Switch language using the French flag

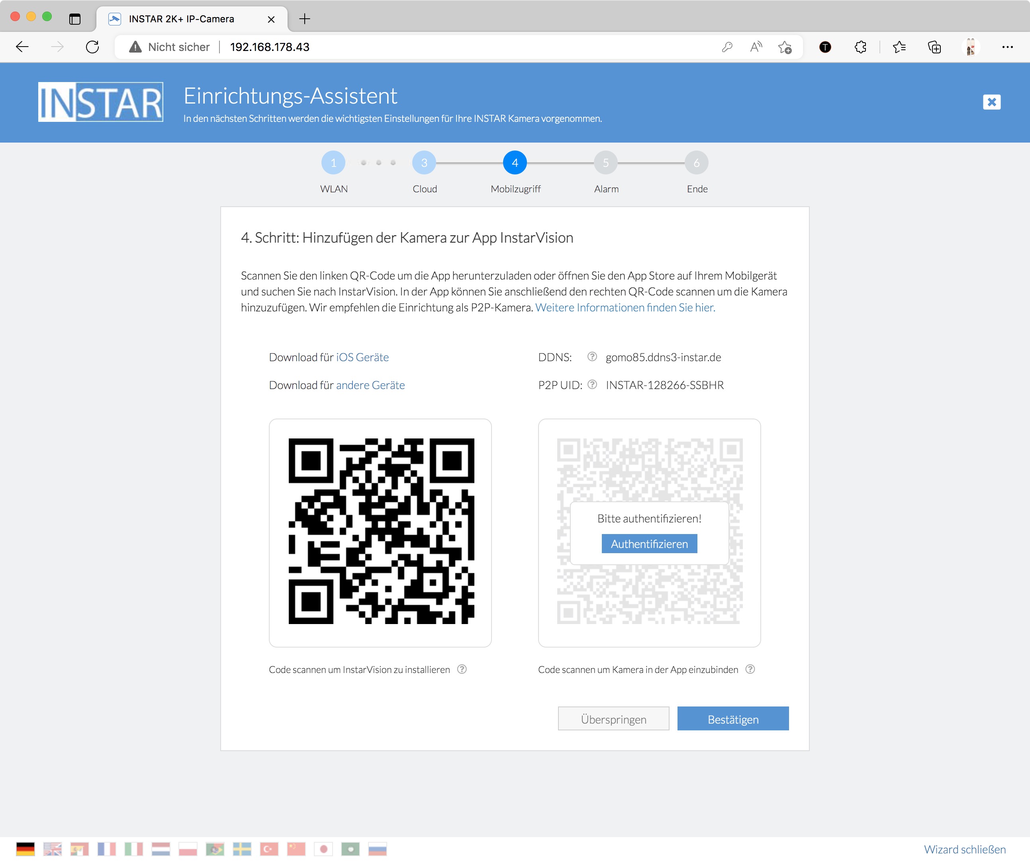tap(106, 849)
